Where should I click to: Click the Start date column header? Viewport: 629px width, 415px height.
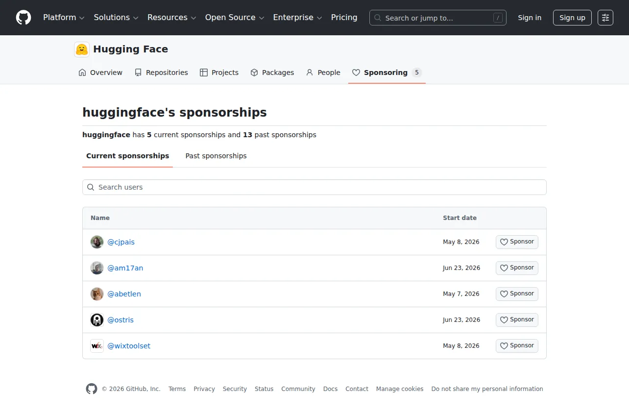[460, 218]
